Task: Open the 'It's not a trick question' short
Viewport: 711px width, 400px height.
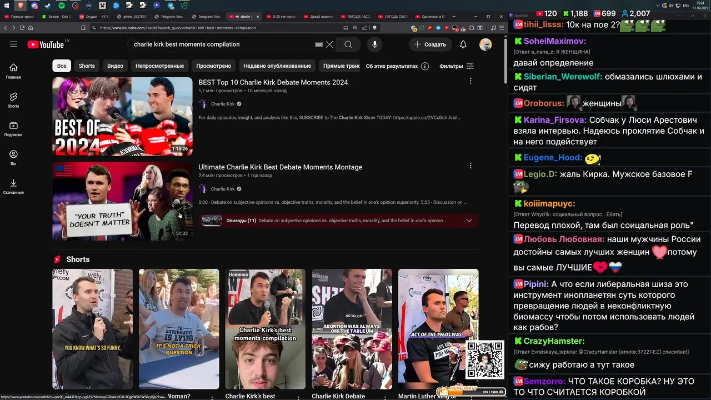Action: 179,329
